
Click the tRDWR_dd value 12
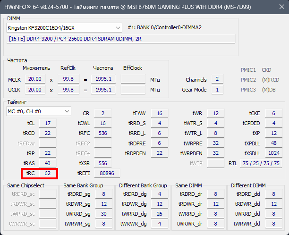(x=274, y=204)
